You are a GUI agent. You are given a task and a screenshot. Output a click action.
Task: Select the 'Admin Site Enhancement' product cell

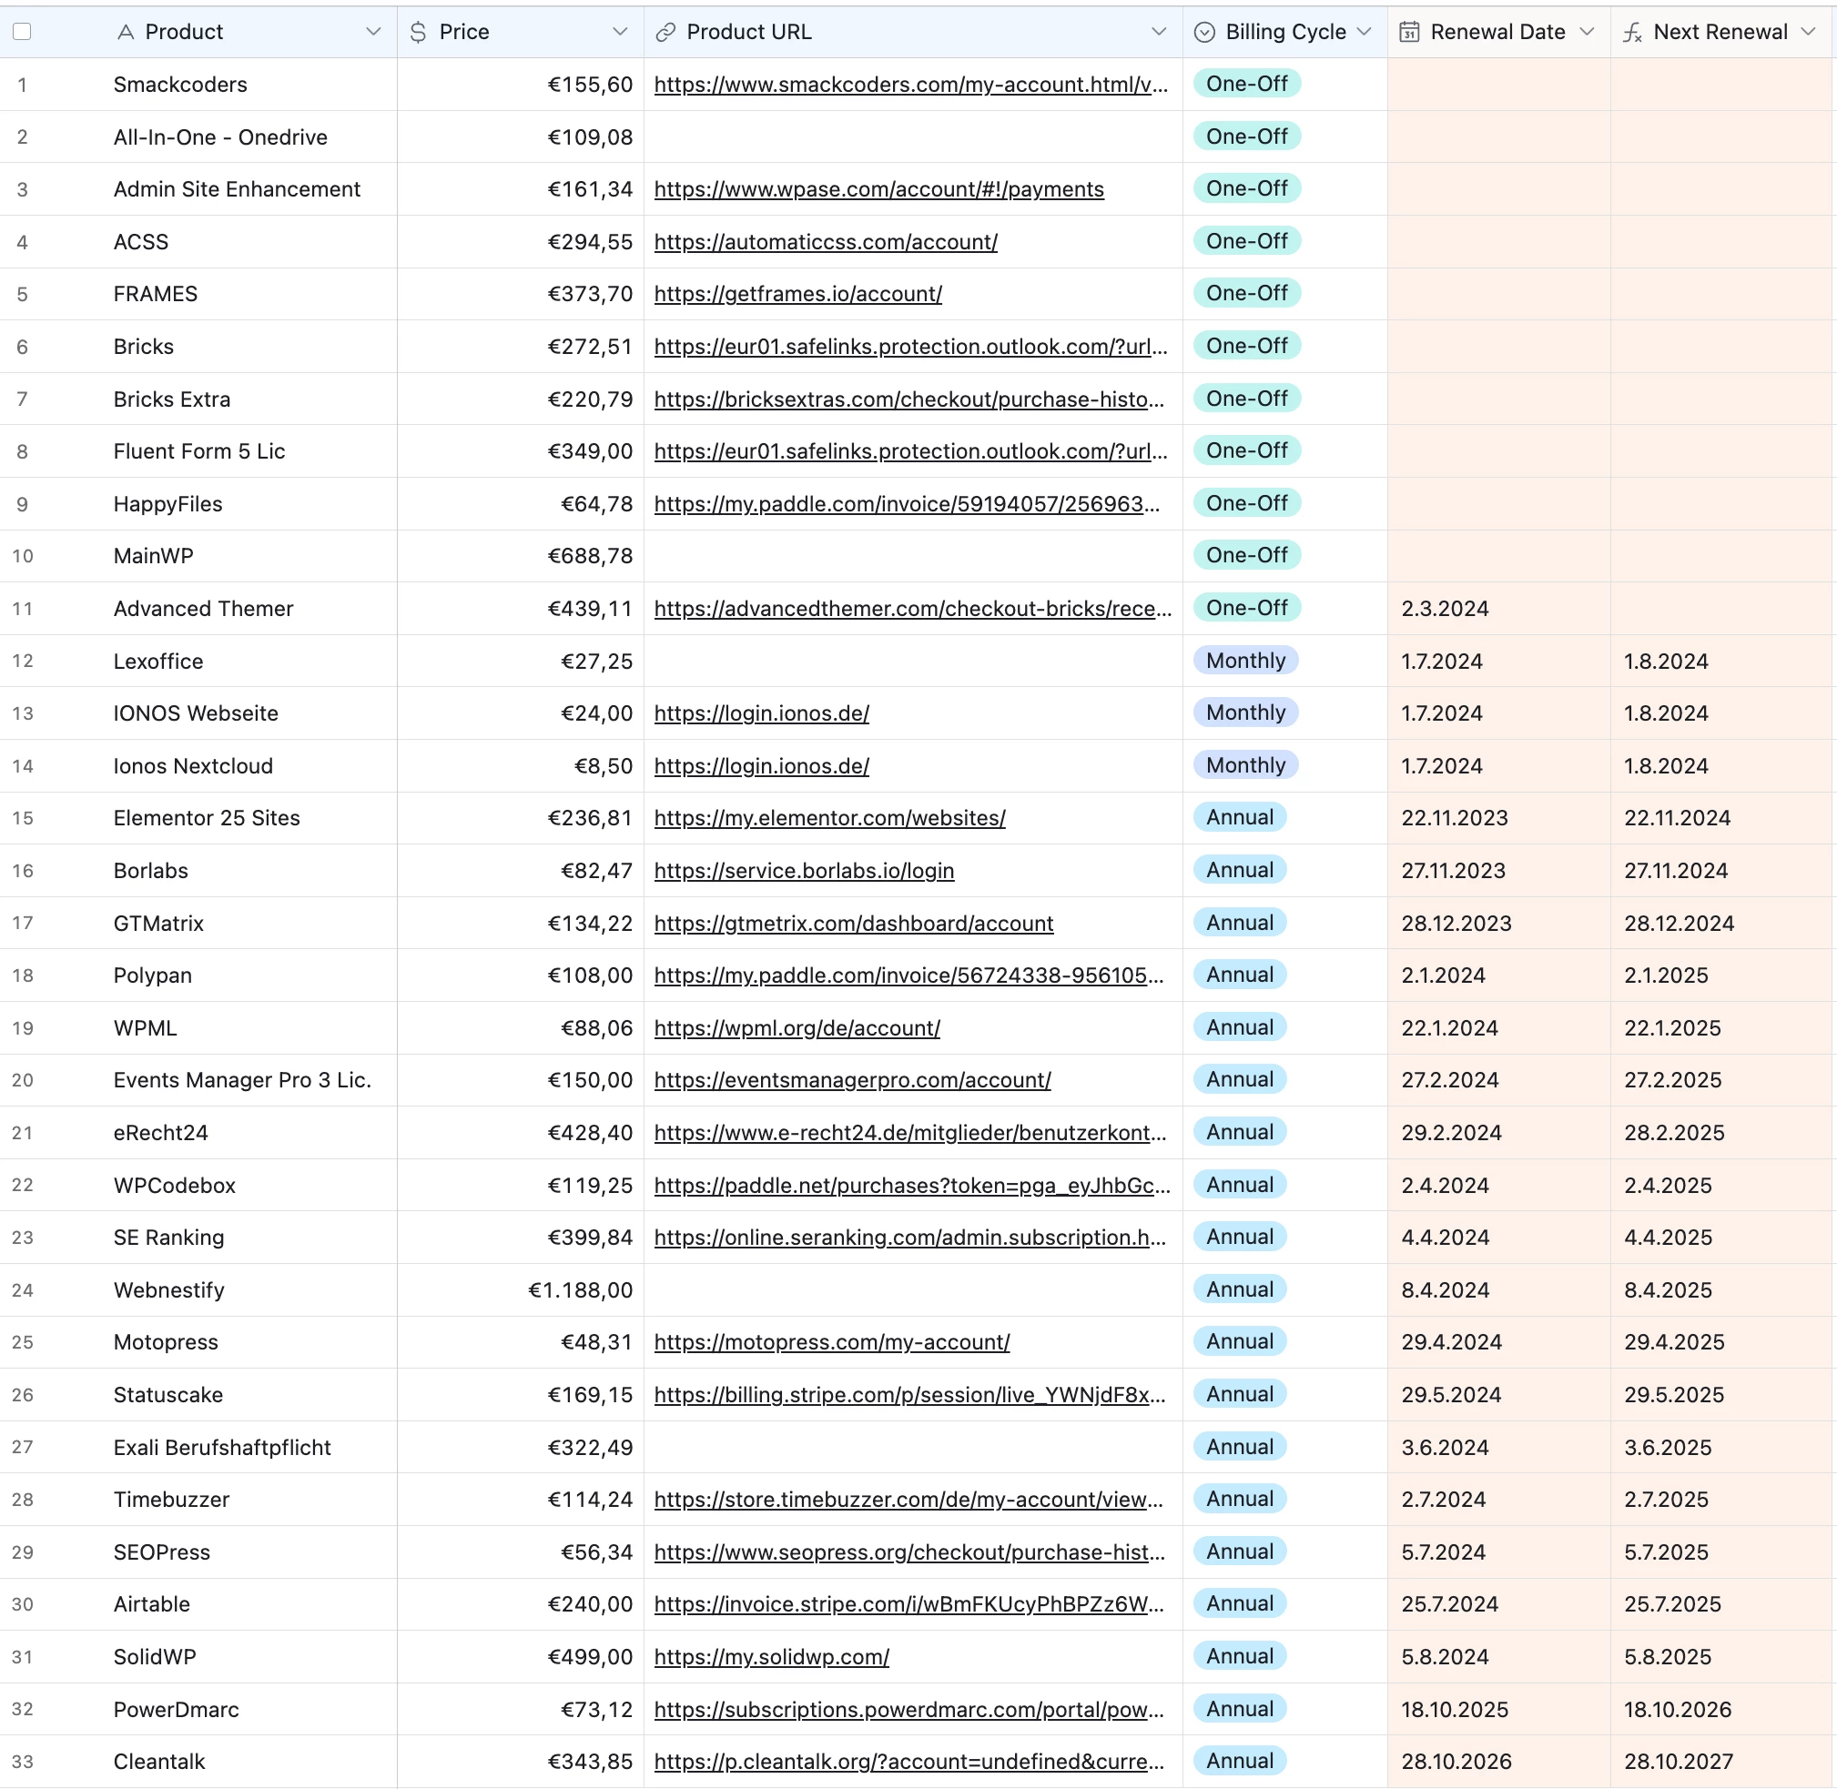click(198, 189)
